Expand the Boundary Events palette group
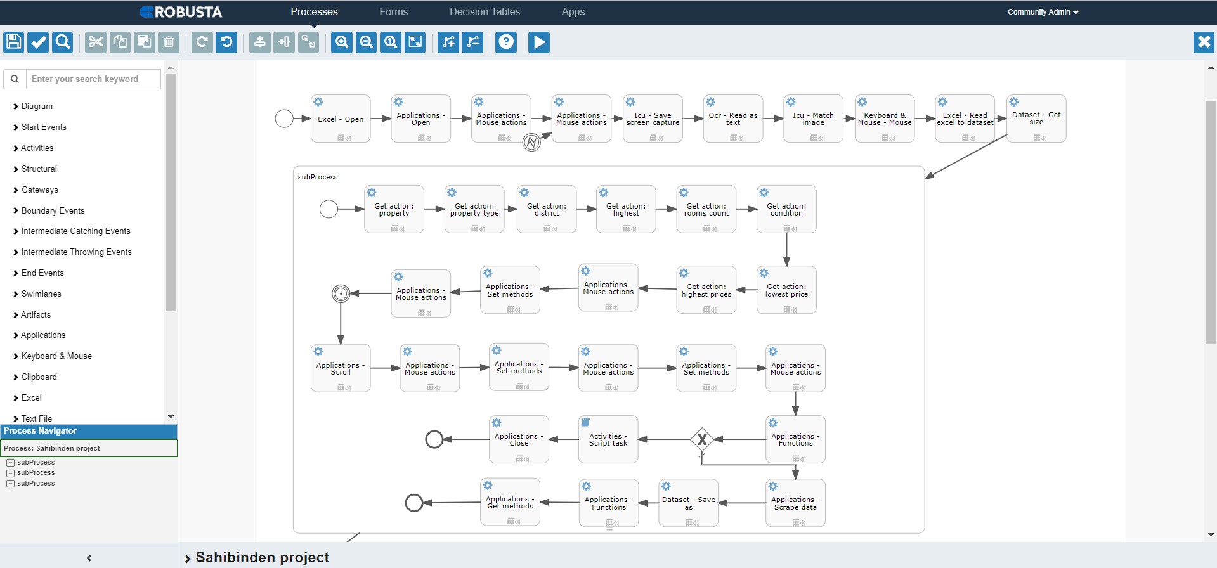 tap(53, 210)
